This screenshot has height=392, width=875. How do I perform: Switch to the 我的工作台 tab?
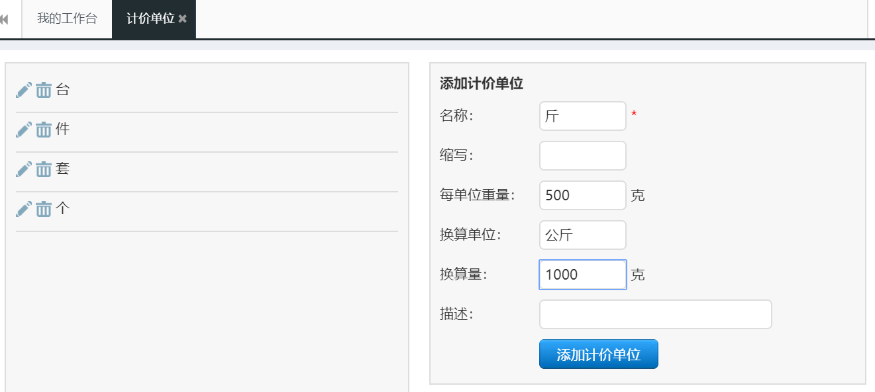pyautogui.click(x=67, y=19)
